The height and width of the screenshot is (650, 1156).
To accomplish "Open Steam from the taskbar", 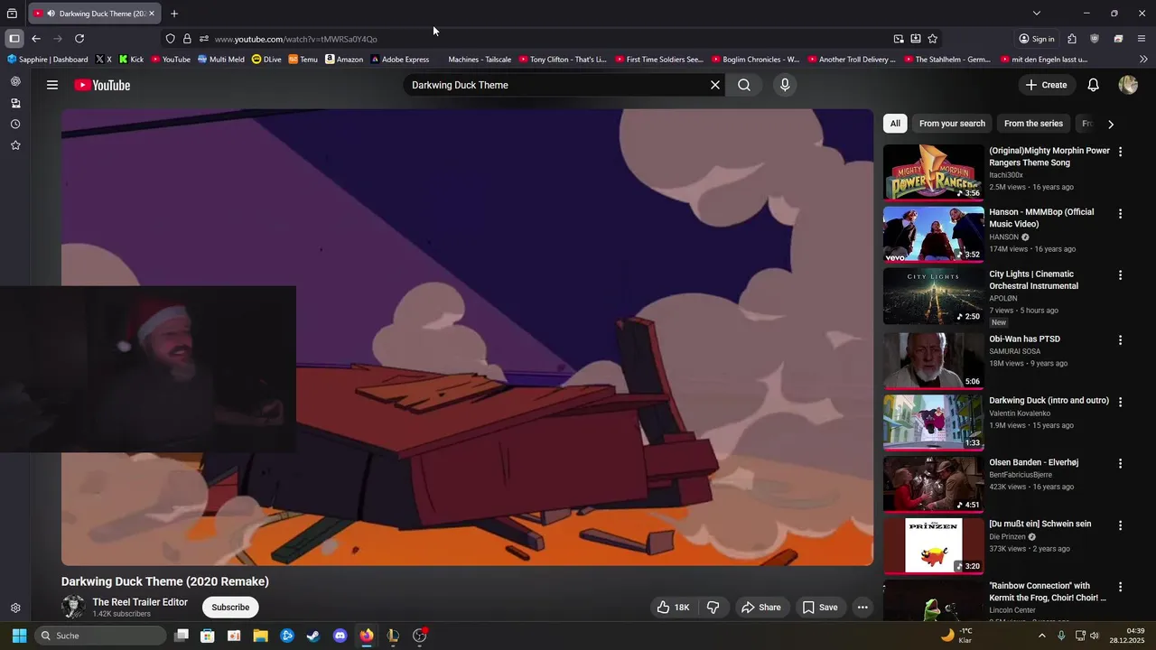I will pos(313,636).
